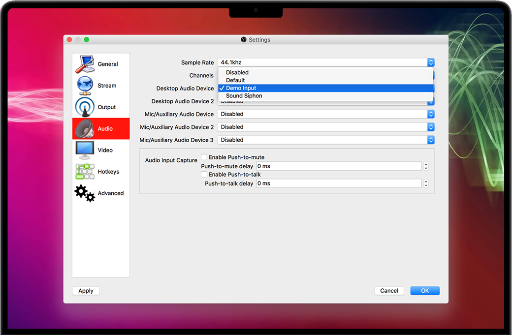Click the General monitor icon in sidebar
The width and height of the screenshot is (512, 335).
click(x=84, y=64)
